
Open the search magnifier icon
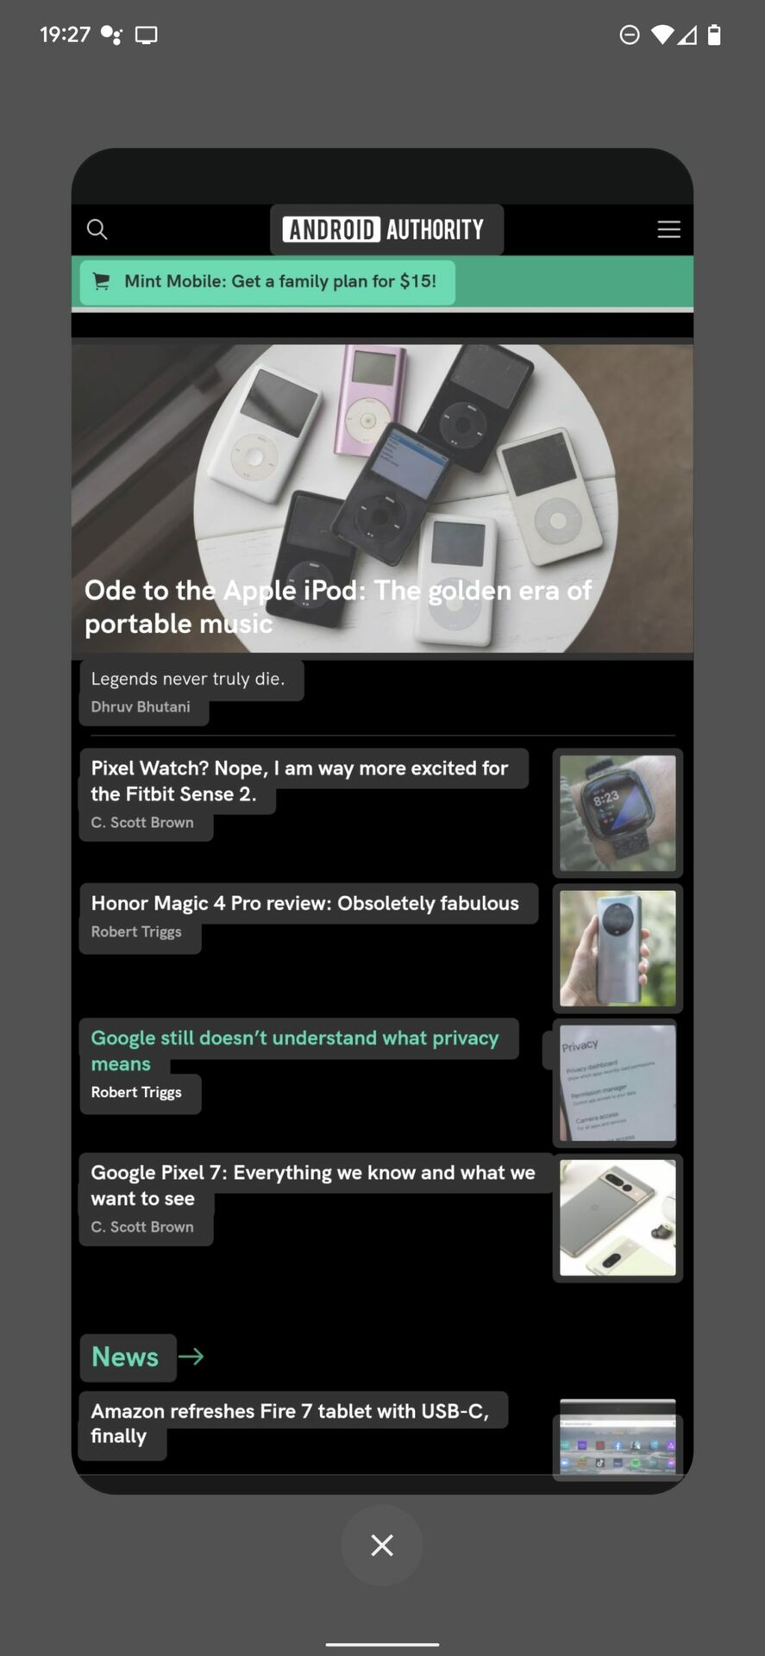click(x=97, y=229)
